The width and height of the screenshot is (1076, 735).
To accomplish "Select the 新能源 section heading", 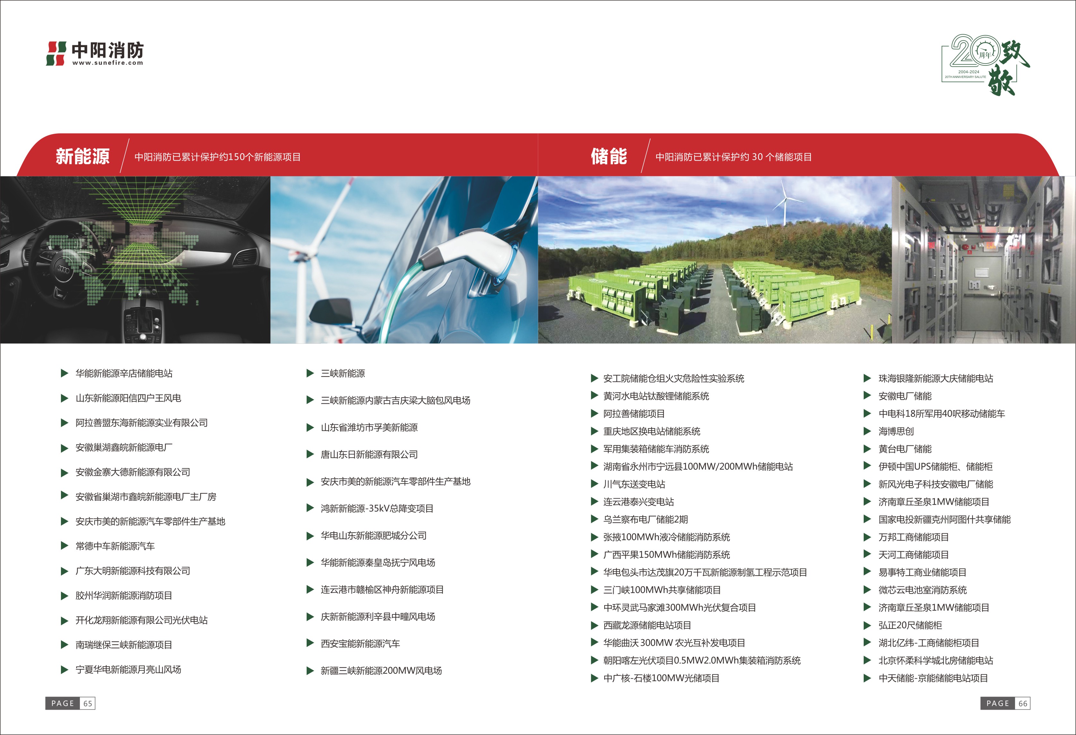I will (83, 156).
